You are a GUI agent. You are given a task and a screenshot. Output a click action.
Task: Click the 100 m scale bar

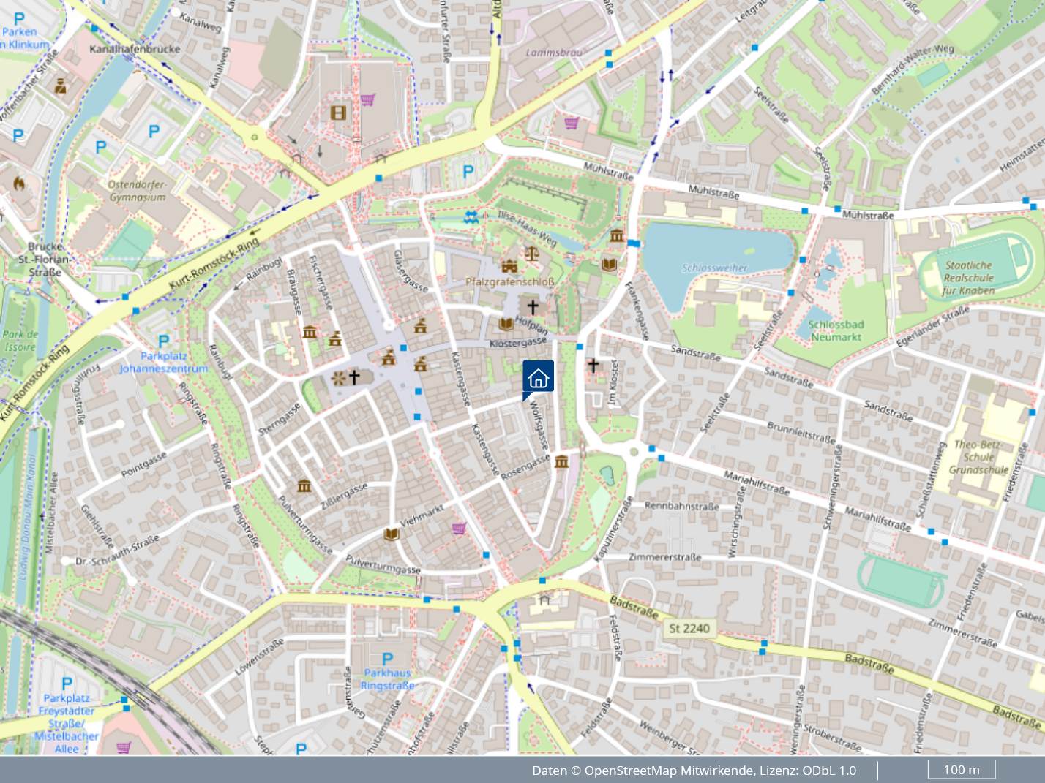[961, 770]
